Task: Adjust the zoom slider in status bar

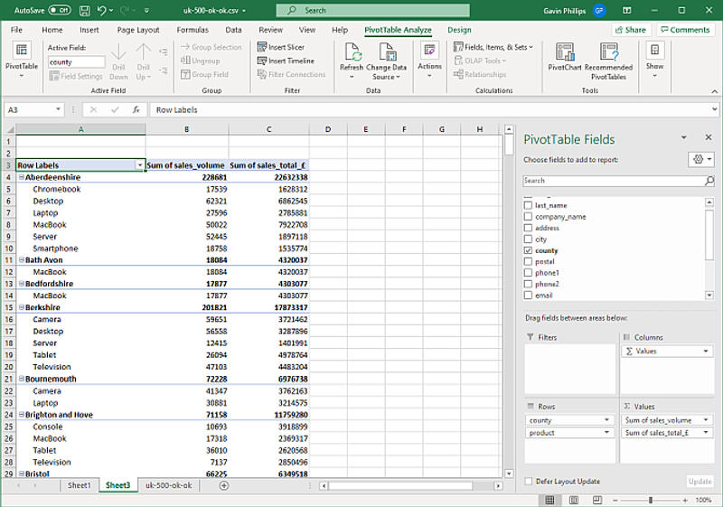Action: (x=649, y=500)
